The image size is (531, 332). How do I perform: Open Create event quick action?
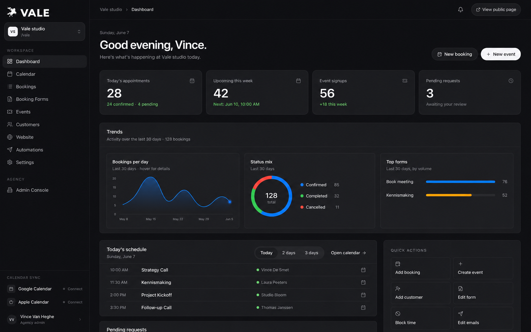pos(483,268)
